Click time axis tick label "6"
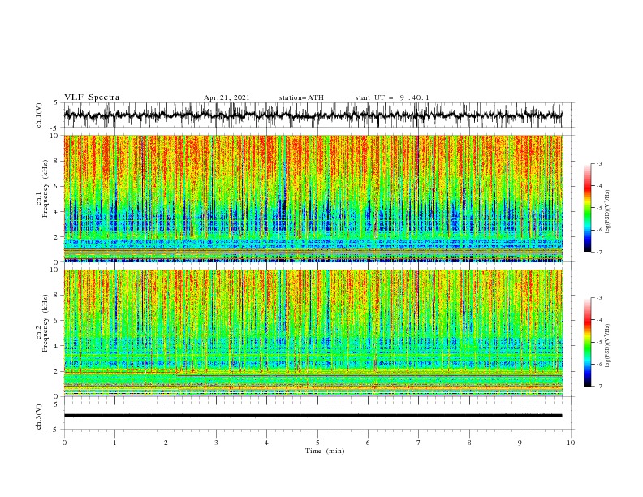 pyautogui.click(x=368, y=443)
